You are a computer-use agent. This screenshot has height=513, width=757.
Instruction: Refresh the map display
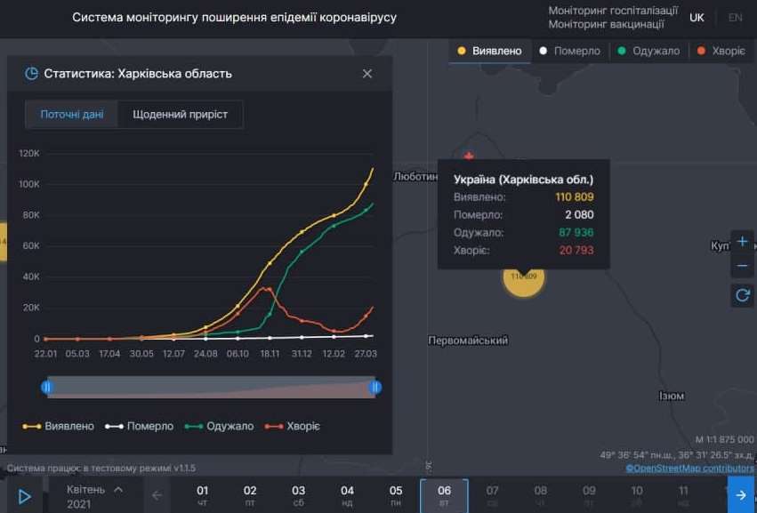(x=743, y=295)
